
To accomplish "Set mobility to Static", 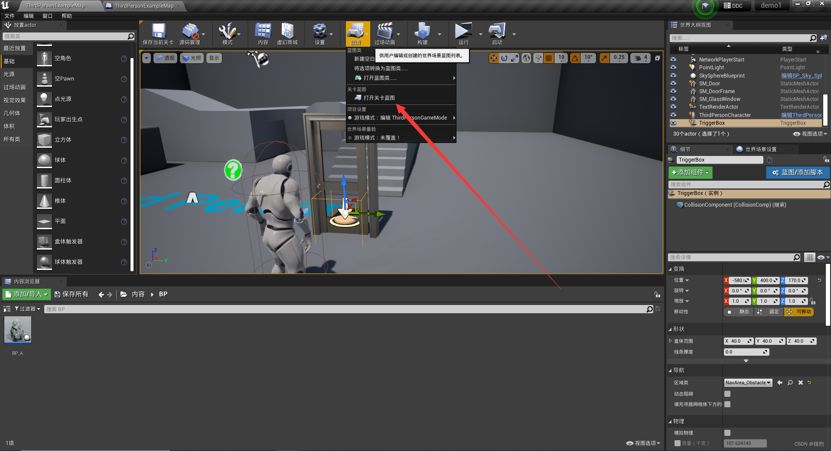I will (x=740, y=312).
